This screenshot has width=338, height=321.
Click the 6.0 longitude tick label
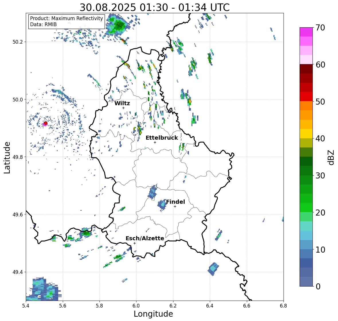[x=136, y=305]
